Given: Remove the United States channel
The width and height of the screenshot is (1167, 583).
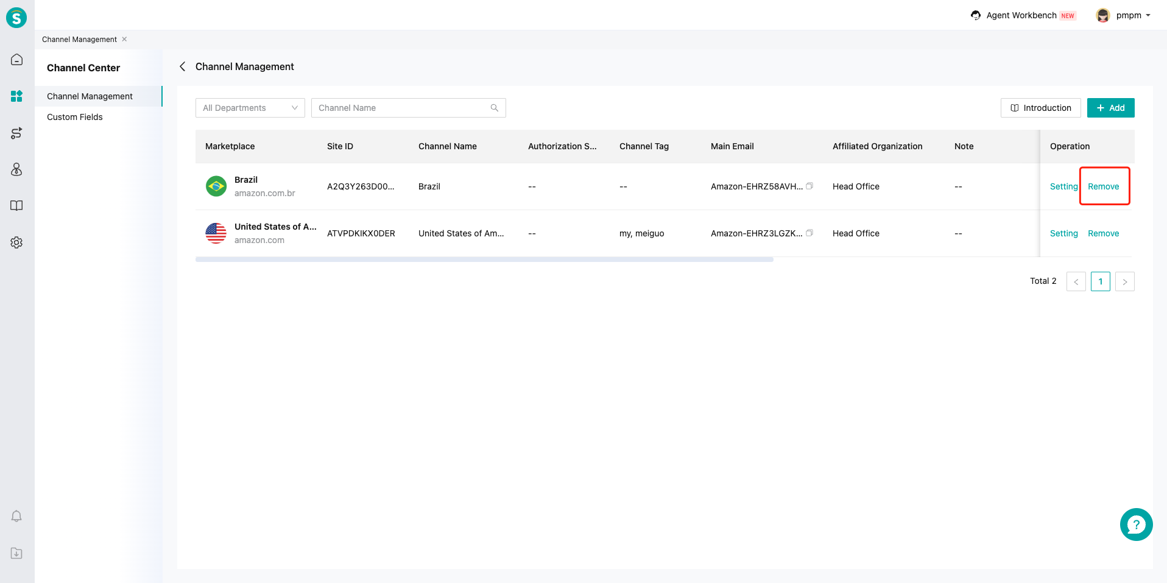Looking at the screenshot, I should 1104,233.
